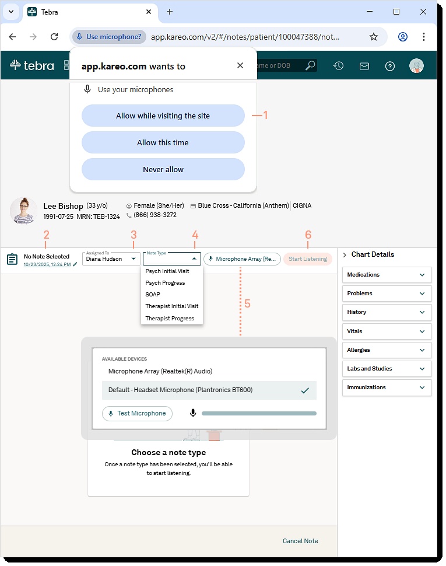
Task: Click the patient name Lee Bishop
Action: point(63,206)
